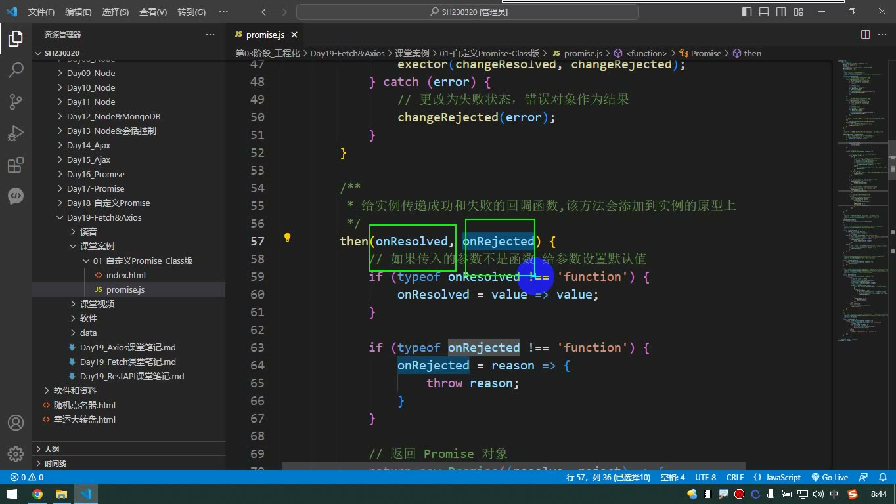Click the command center search box
Viewport: 896px width, 504px height.
468,12
